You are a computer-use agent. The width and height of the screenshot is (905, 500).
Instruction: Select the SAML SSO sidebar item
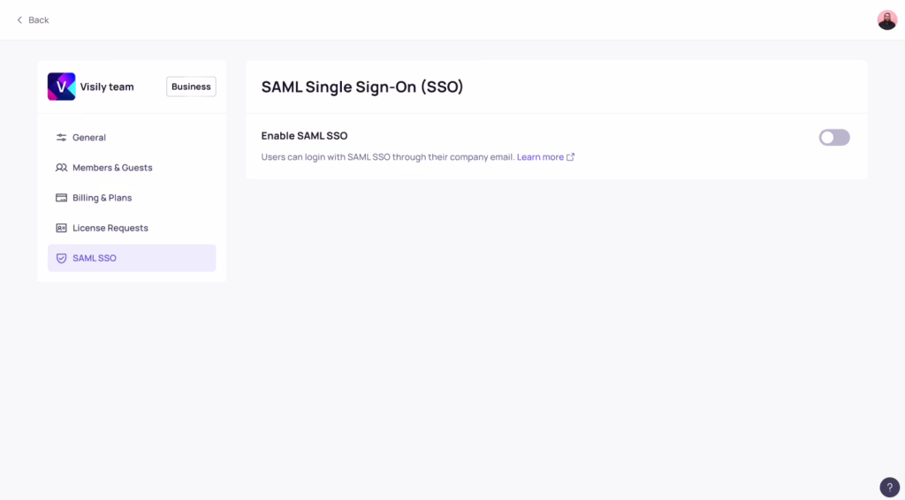pyautogui.click(x=132, y=258)
